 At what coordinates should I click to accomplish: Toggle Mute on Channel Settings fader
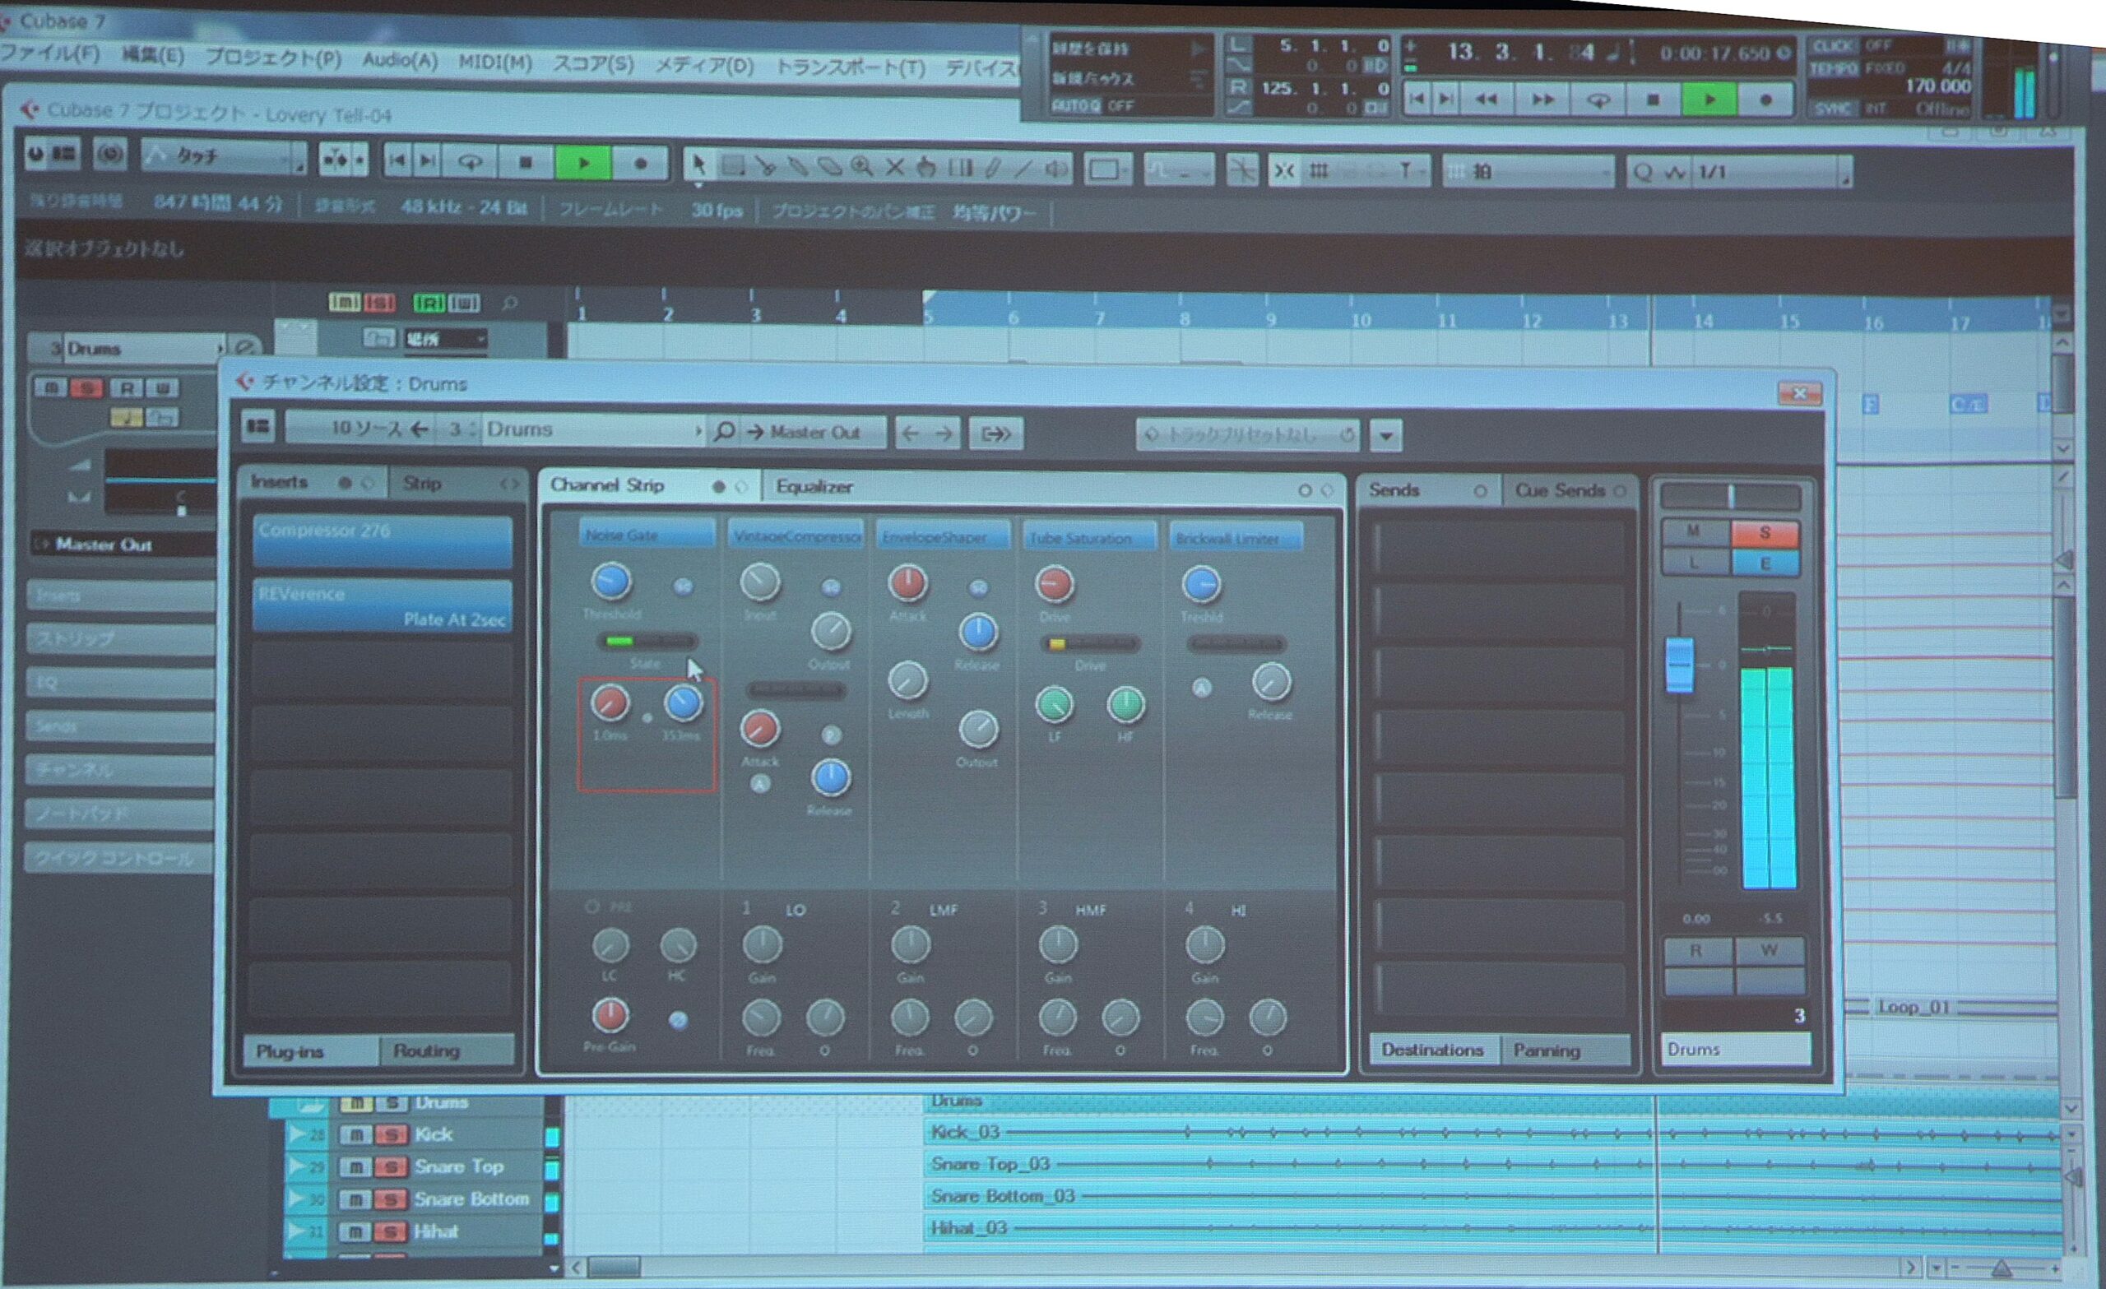1695,531
